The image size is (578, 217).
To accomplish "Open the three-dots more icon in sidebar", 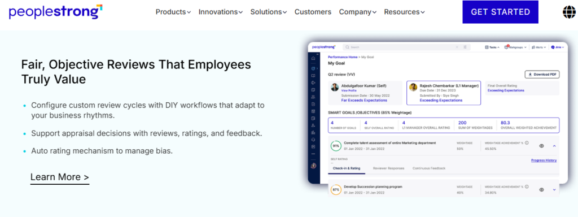I will click(x=313, y=154).
